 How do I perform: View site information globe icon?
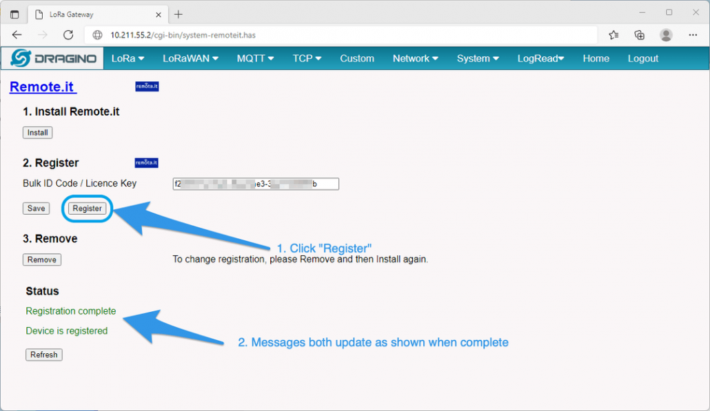coord(97,35)
